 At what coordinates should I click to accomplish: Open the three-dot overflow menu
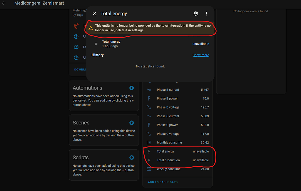coord(206,13)
